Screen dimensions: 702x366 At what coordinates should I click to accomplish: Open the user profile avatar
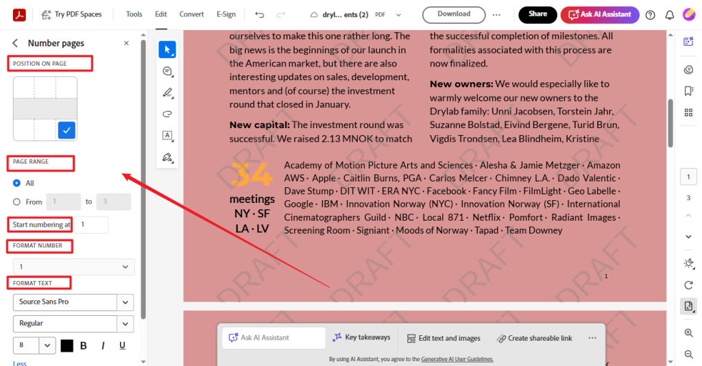[x=688, y=15]
